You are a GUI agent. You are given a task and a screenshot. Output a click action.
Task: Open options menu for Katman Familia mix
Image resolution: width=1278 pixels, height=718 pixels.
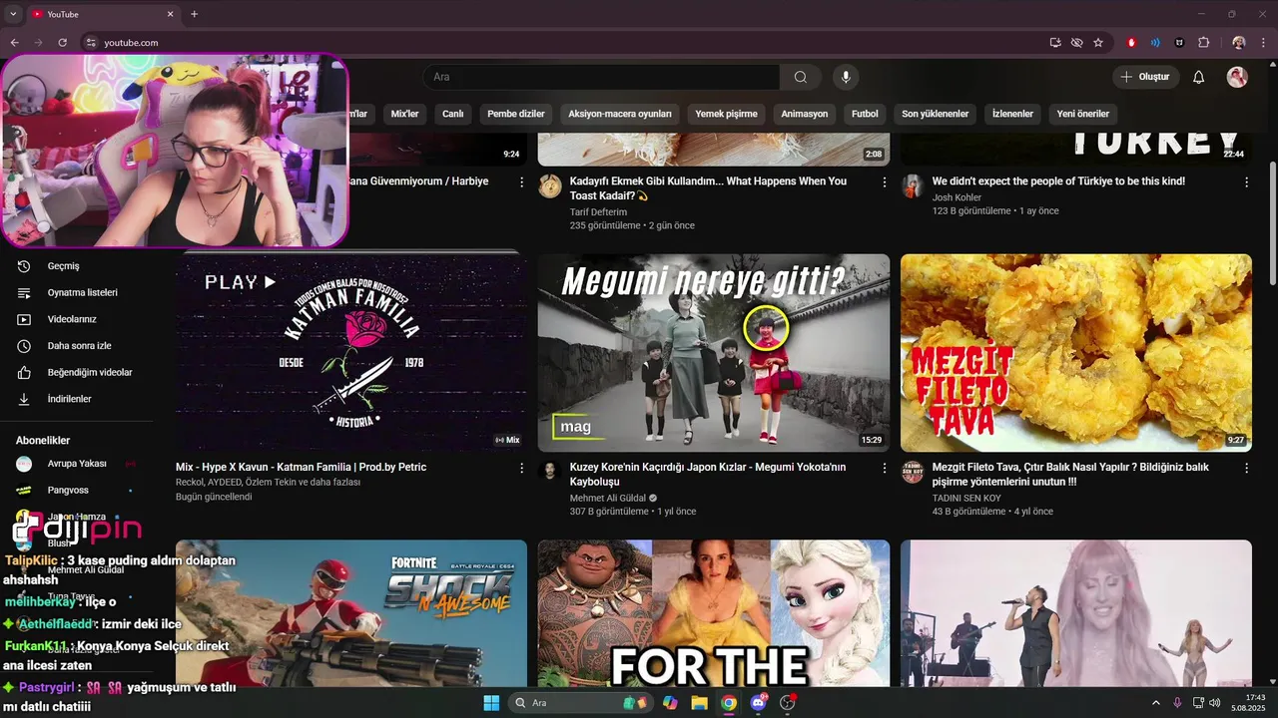coord(521,468)
